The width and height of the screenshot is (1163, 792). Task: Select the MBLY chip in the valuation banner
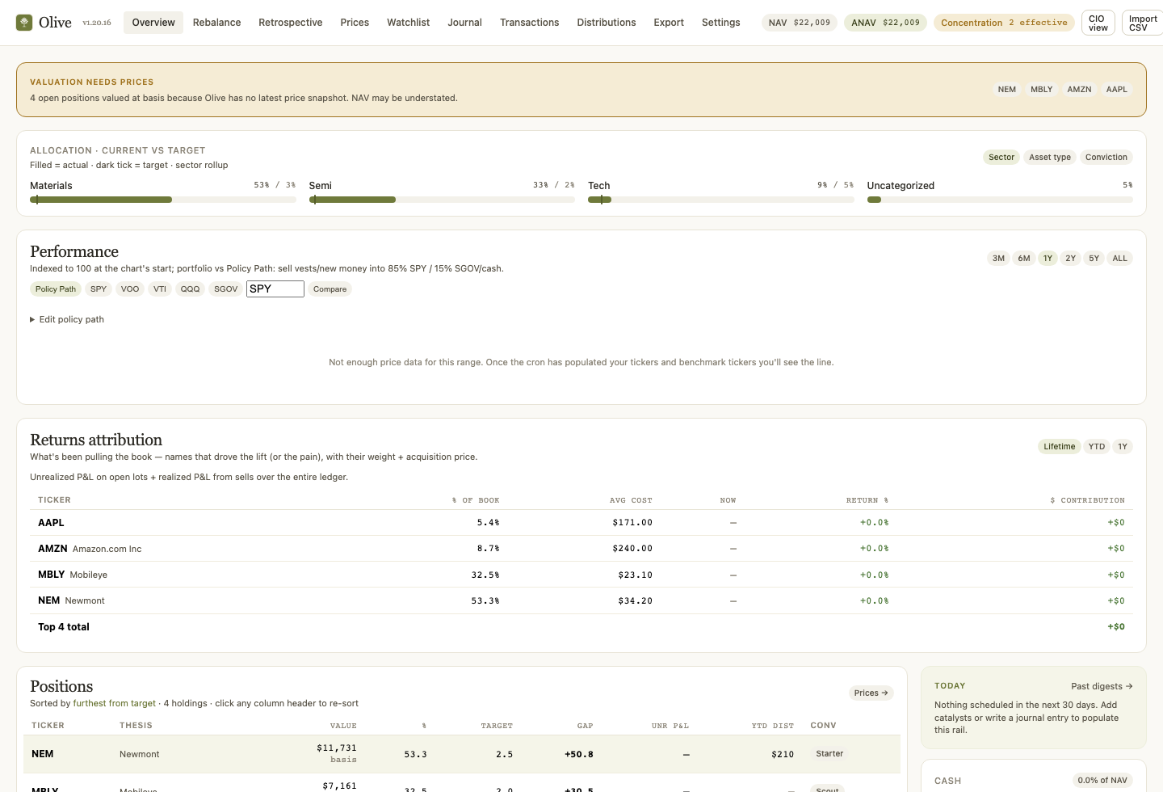(x=1041, y=90)
